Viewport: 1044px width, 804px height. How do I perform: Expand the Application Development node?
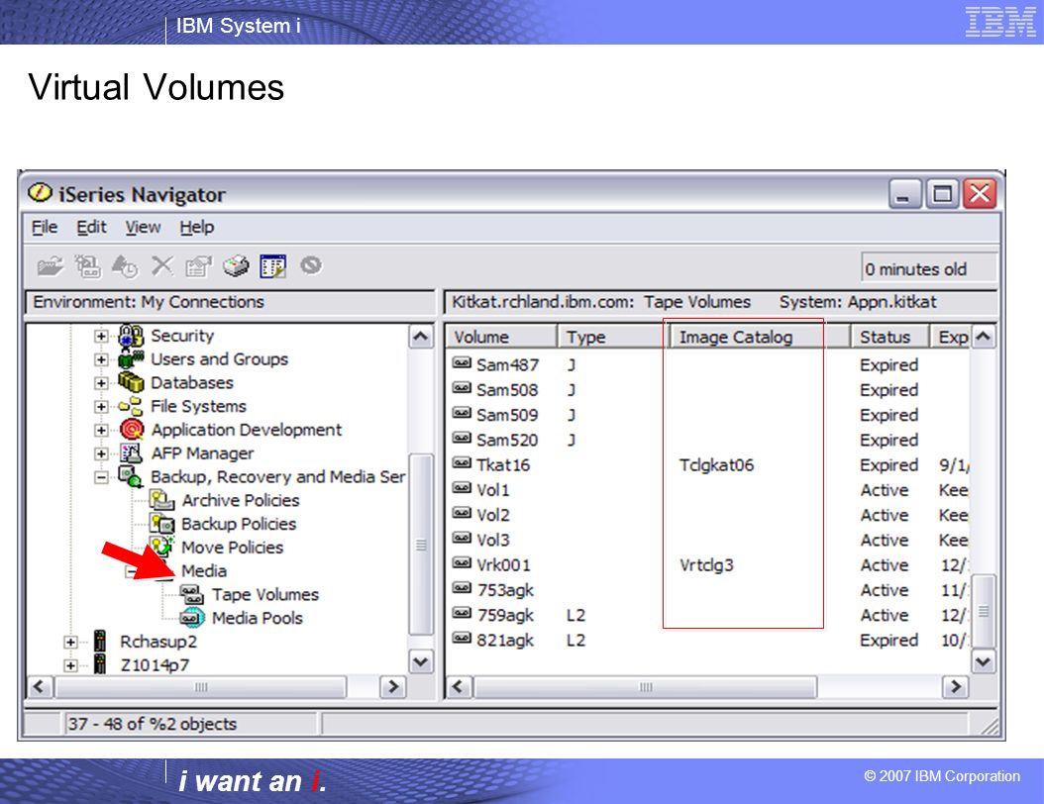pyautogui.click(x=101, y=430)
